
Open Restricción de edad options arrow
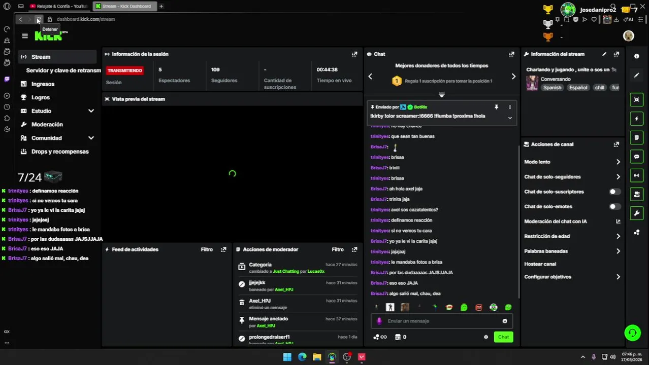[x=618, y=236]
